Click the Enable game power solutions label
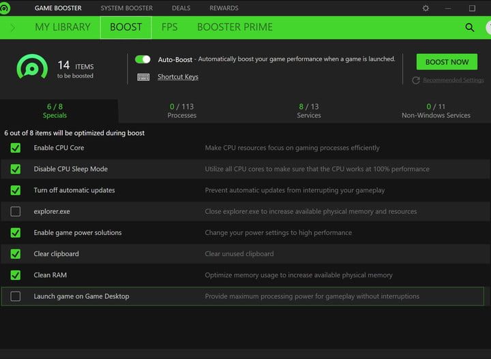 [x=78, y=233]
